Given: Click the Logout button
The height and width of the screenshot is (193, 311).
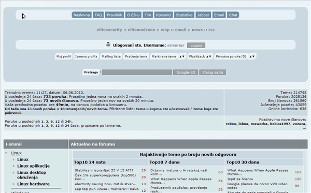Looking at the screenshot, I should tap(196, 46).
